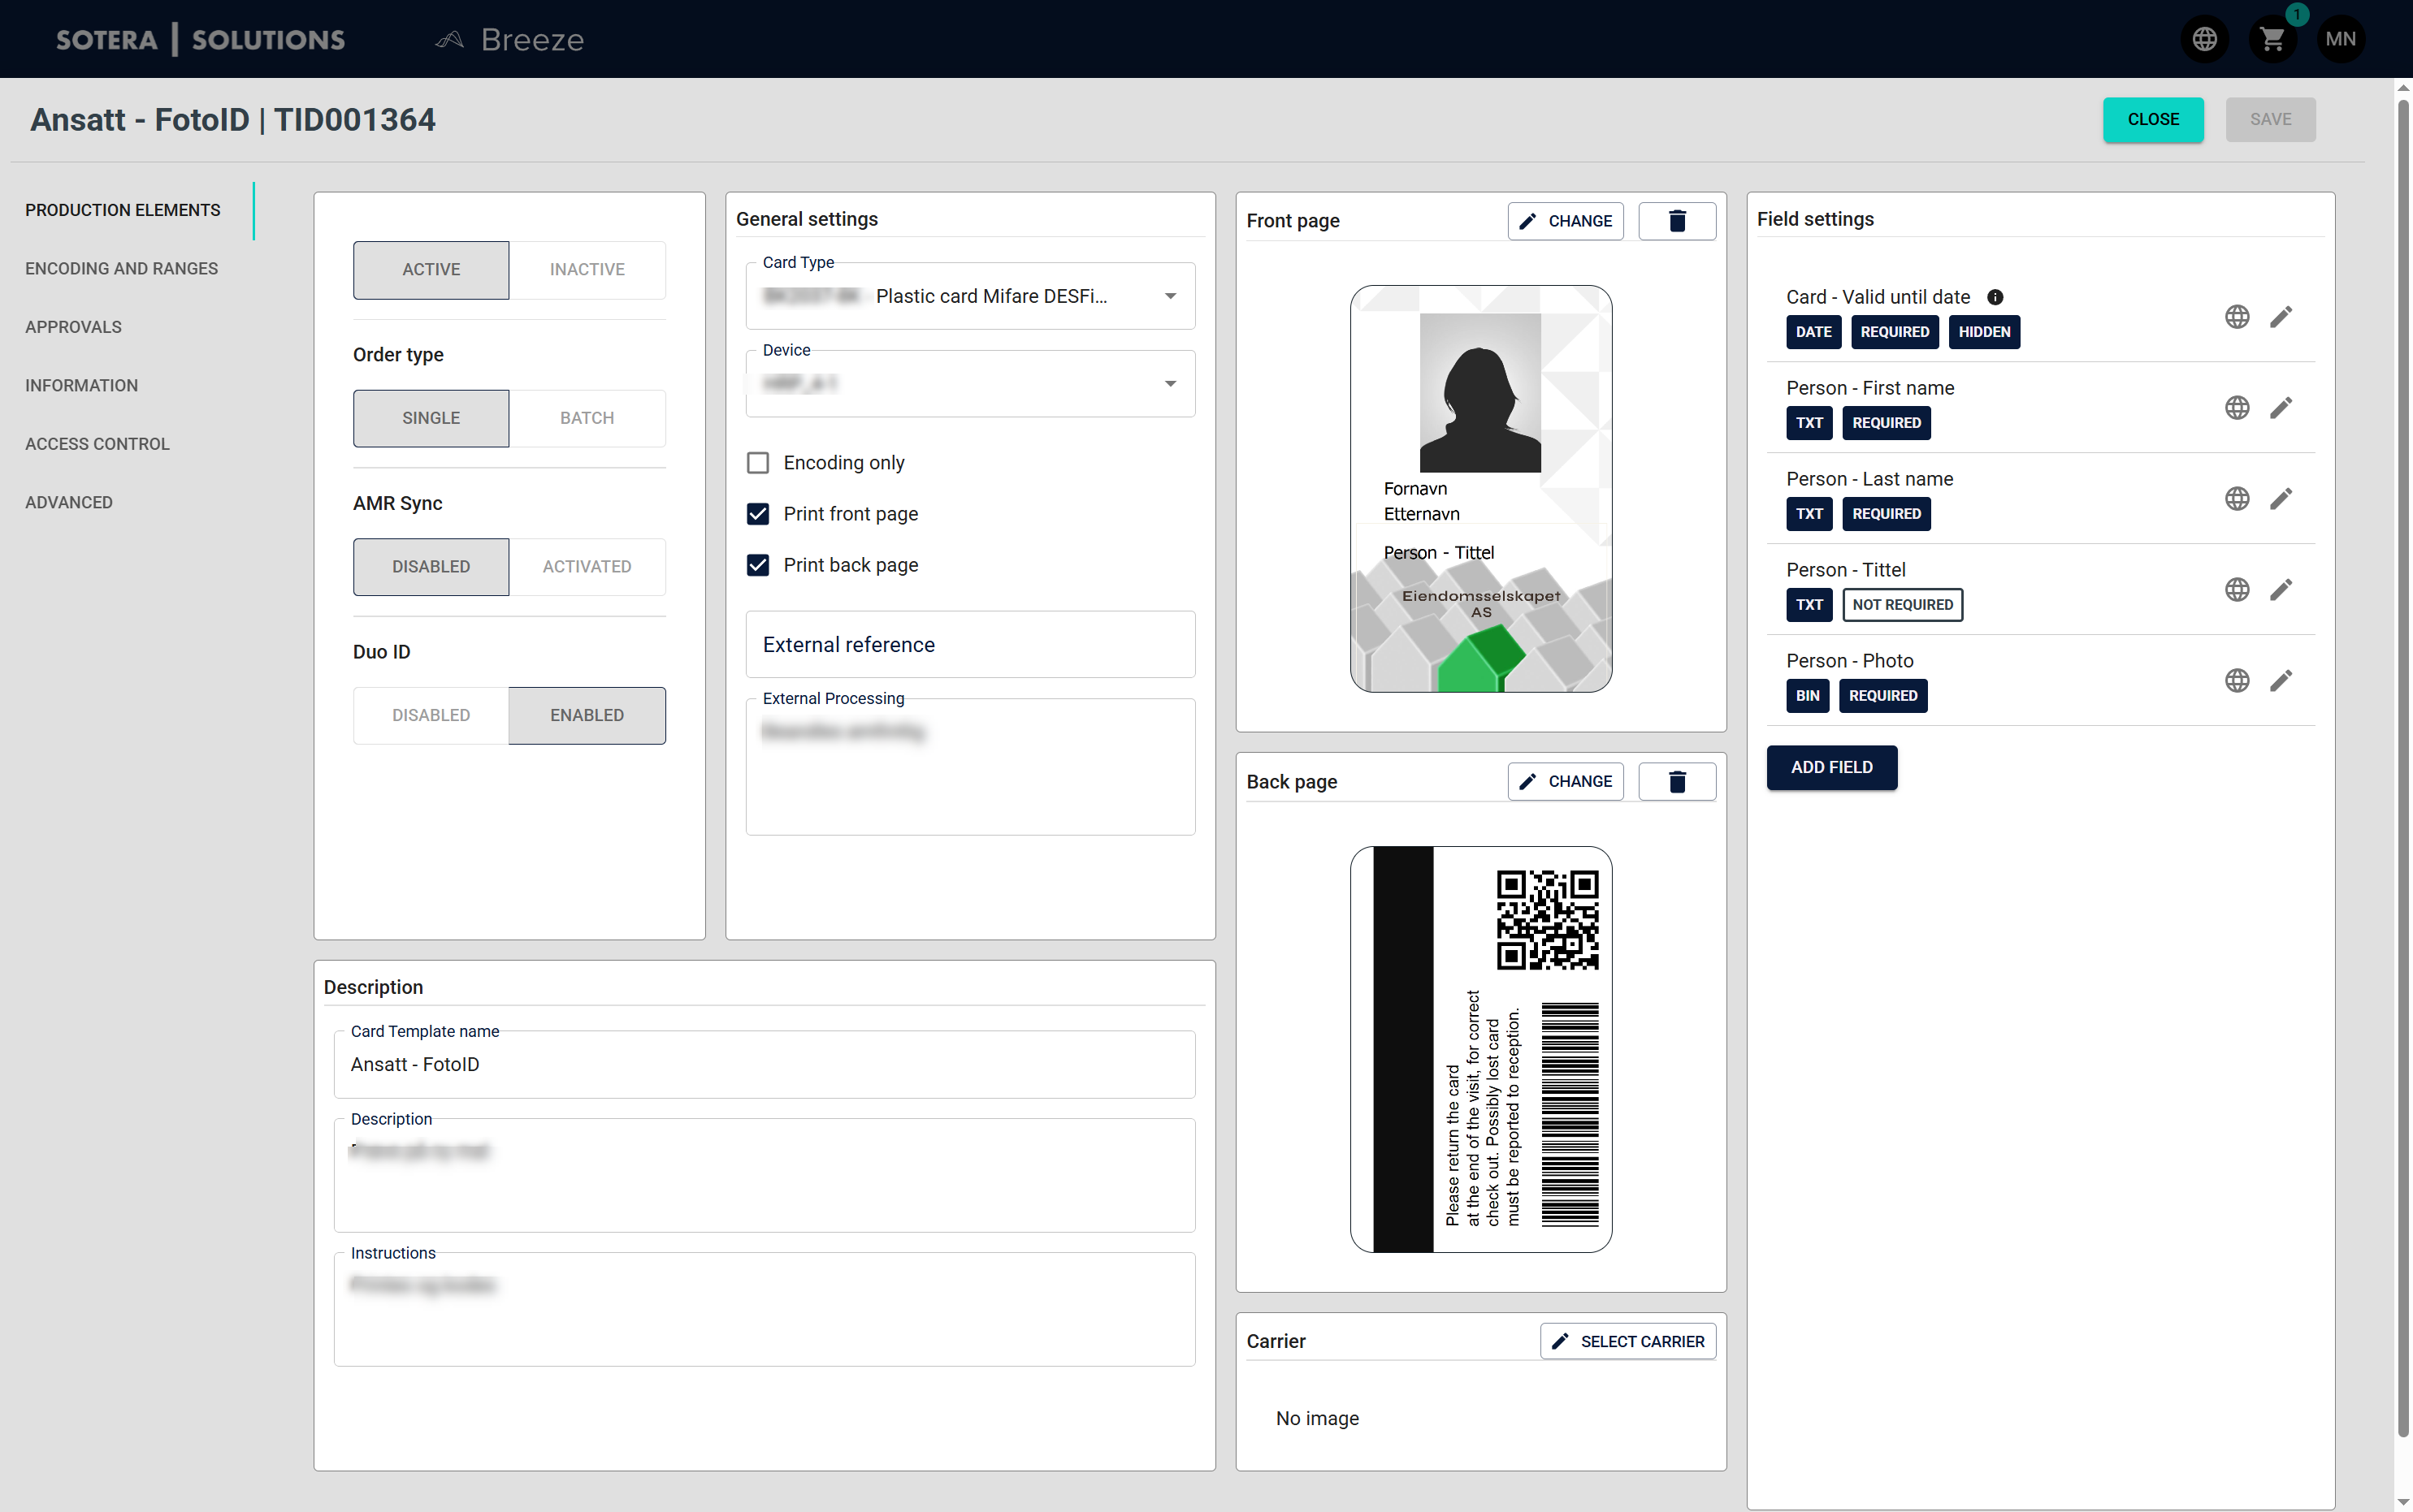Go to ENCODING AND RANGES section
Viewport: 2413px width, 1512px height.
click(121, 268)
